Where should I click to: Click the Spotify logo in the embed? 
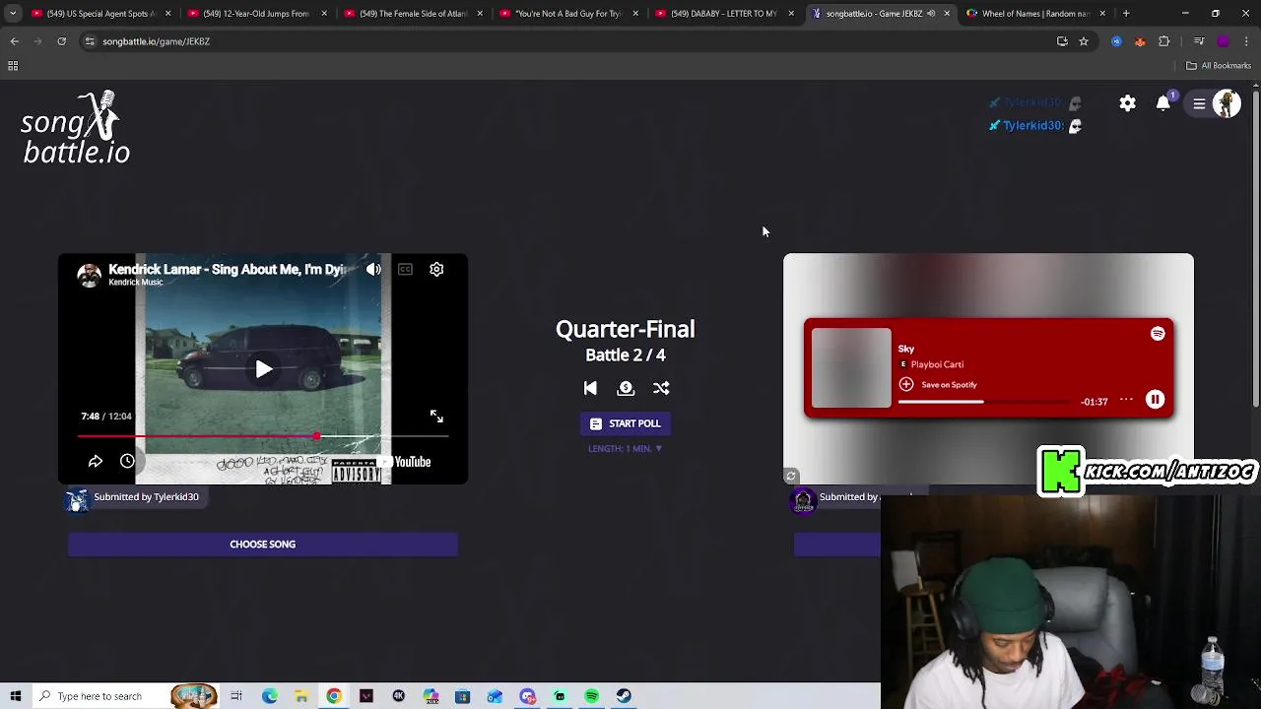1158,334
